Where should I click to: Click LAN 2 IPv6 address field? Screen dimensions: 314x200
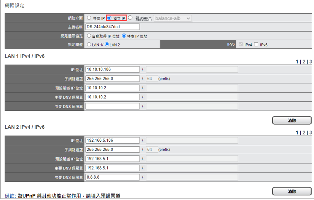click(192, 141)
